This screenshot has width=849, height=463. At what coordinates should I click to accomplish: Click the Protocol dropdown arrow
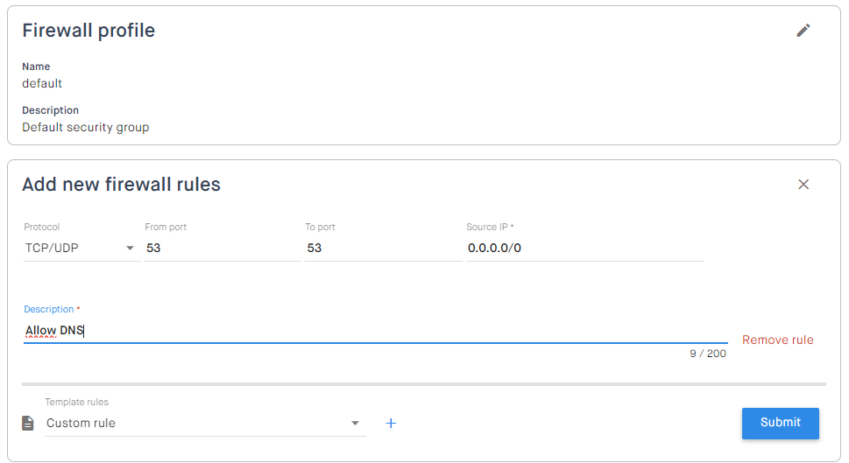coord(130,249)
